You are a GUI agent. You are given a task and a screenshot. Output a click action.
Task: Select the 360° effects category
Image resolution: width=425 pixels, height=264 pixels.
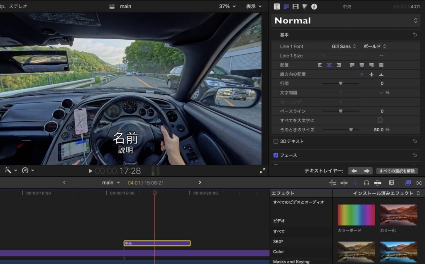coord(278,242)
